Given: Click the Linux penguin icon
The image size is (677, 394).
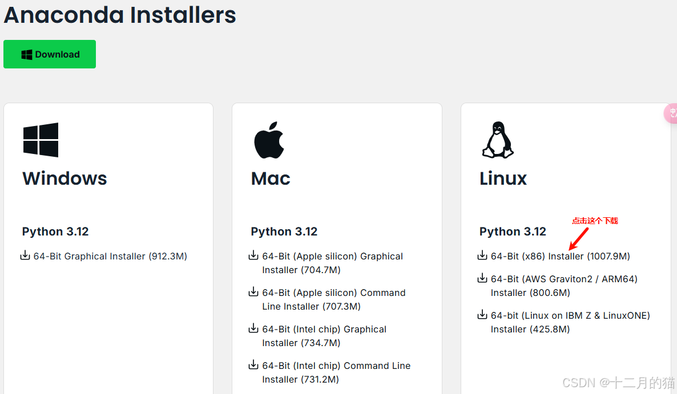Looking at the screenshot, I should pos(498,140).
